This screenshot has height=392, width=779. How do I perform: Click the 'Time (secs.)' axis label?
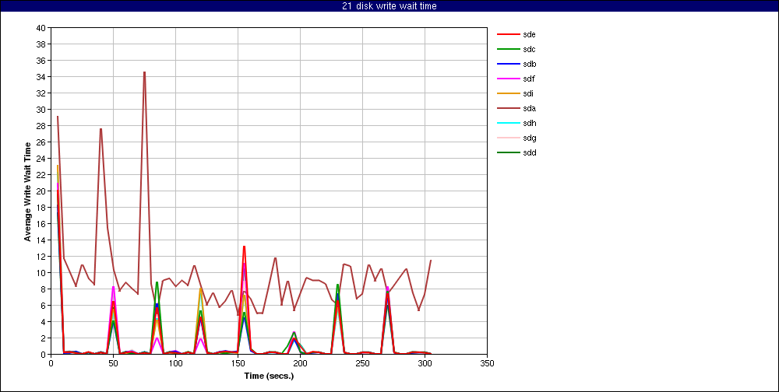pos(269,376)
